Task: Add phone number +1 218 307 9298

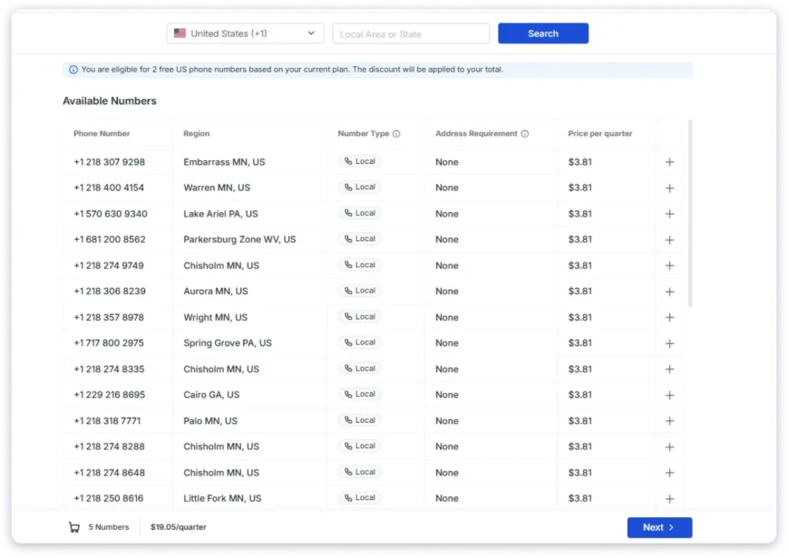Action: pos(669,162)
